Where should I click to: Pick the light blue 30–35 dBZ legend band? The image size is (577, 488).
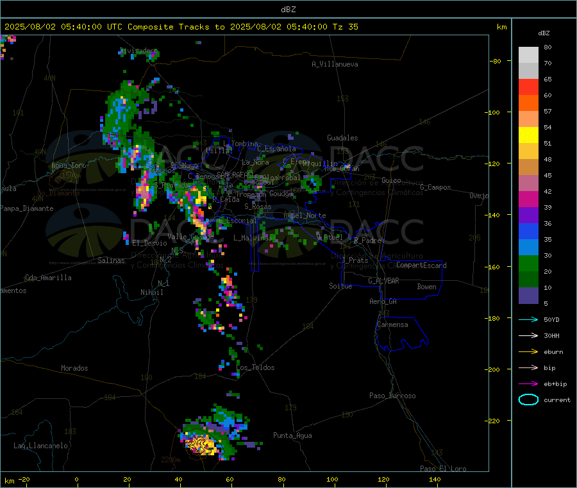(528, 248)
